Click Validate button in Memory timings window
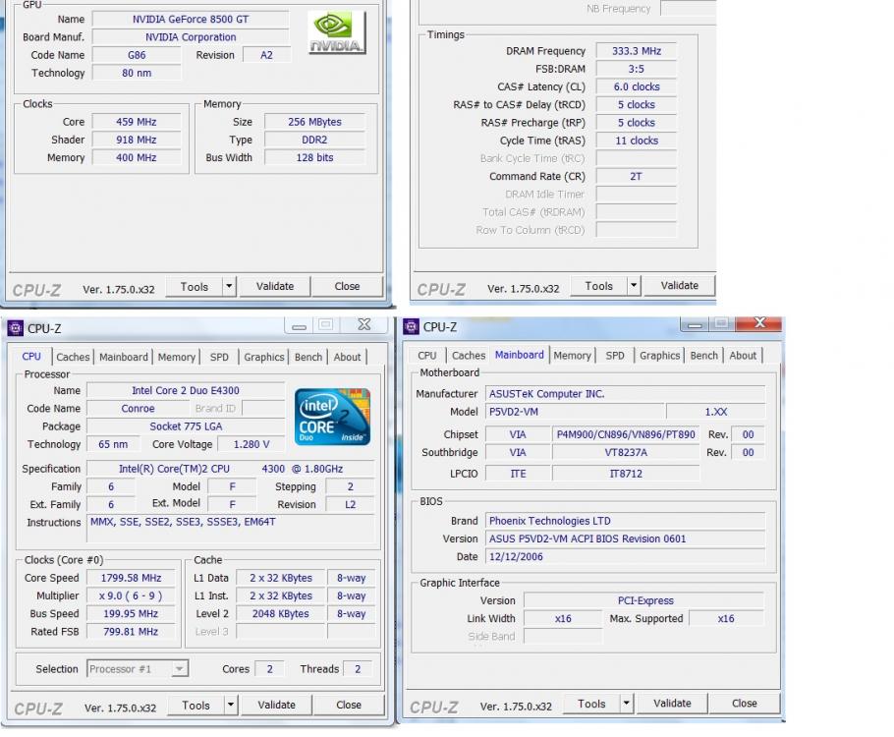The image size is (894, 737). [679, 285]
